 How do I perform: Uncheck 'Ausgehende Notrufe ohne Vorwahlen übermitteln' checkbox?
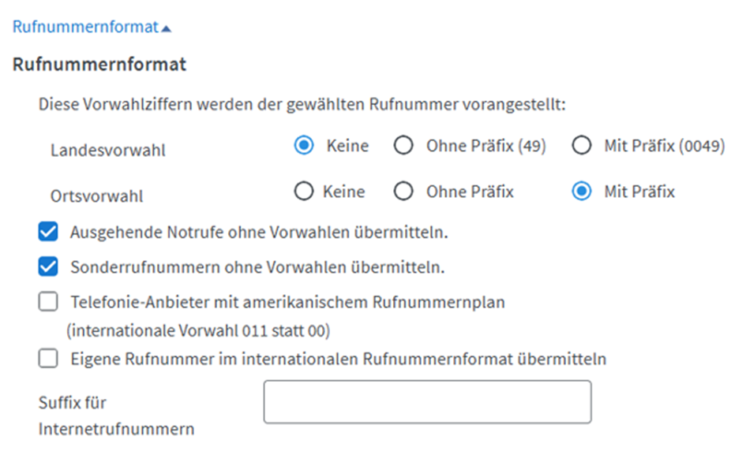49,233
